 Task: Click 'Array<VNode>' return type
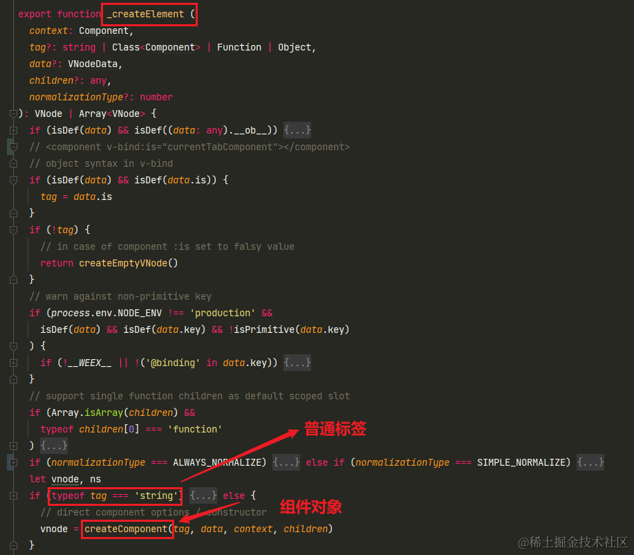(112, 113)
